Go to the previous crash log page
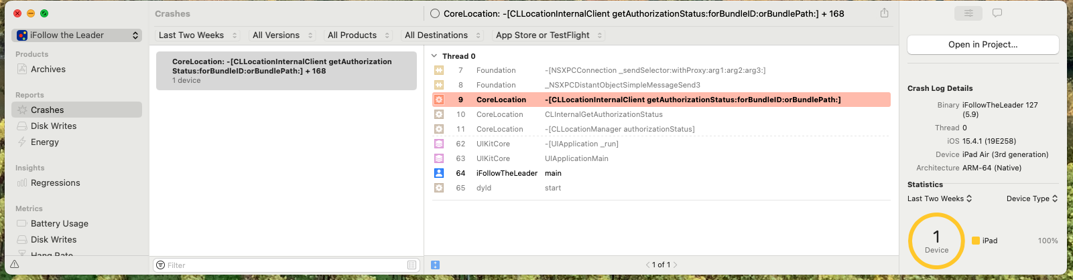Viewport: 1073px width, 280px height. (x=648, y=265)
